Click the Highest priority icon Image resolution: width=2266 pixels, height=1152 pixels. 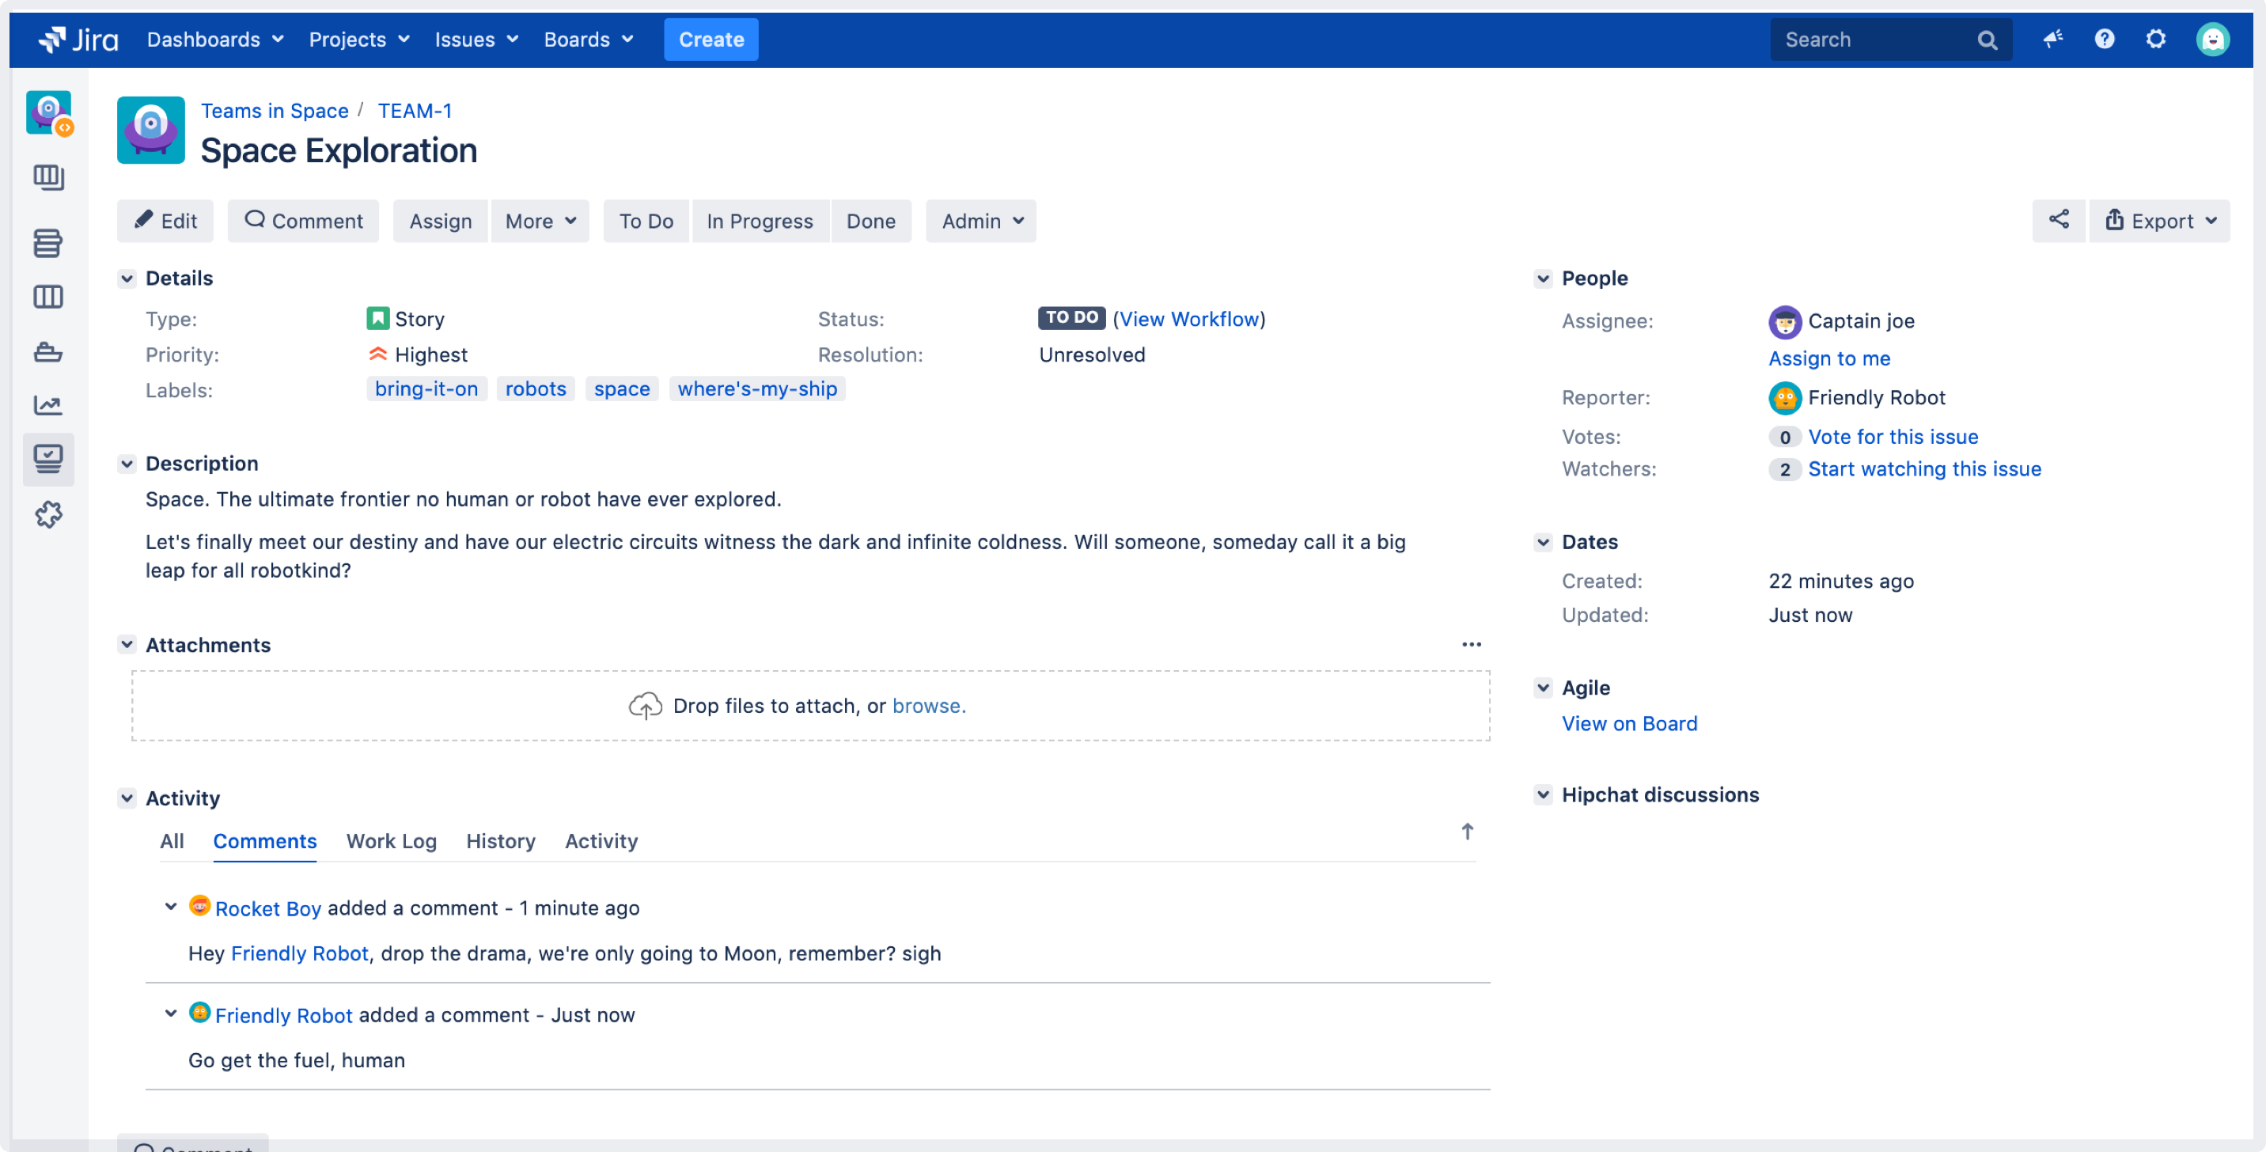pos(377,354)
